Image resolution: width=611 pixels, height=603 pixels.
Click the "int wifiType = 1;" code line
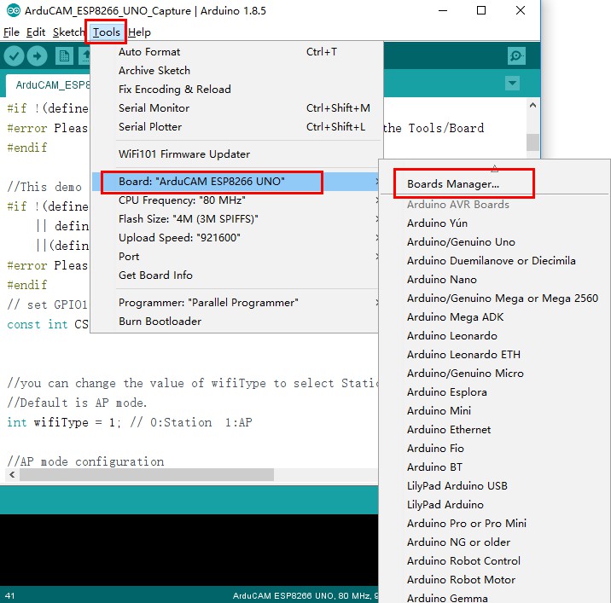coord(130,423)
